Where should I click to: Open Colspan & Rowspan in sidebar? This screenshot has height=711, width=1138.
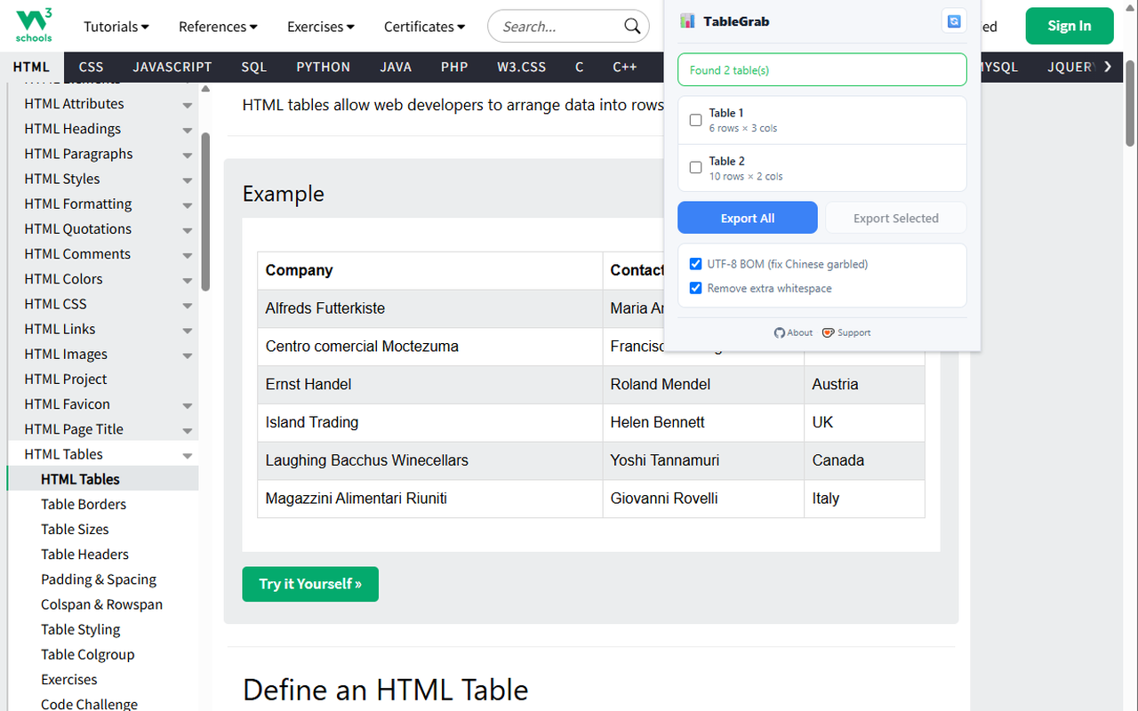(101, 604)
